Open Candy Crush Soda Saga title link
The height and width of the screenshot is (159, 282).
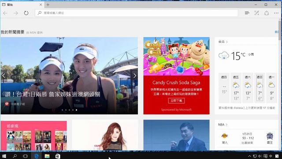(176, 83)
